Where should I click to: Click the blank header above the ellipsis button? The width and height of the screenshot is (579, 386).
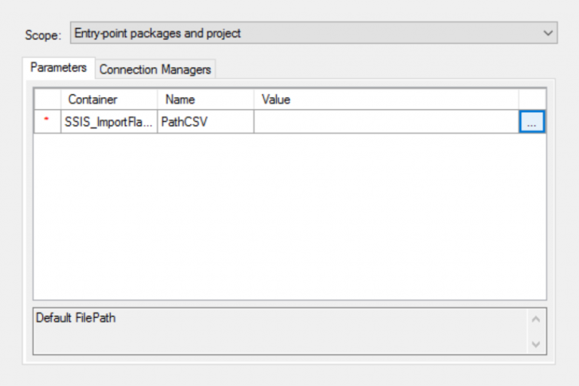[x=532, y=99]
